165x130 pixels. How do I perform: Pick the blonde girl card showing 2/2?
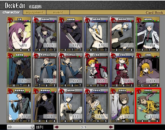[x=96, y=70]
